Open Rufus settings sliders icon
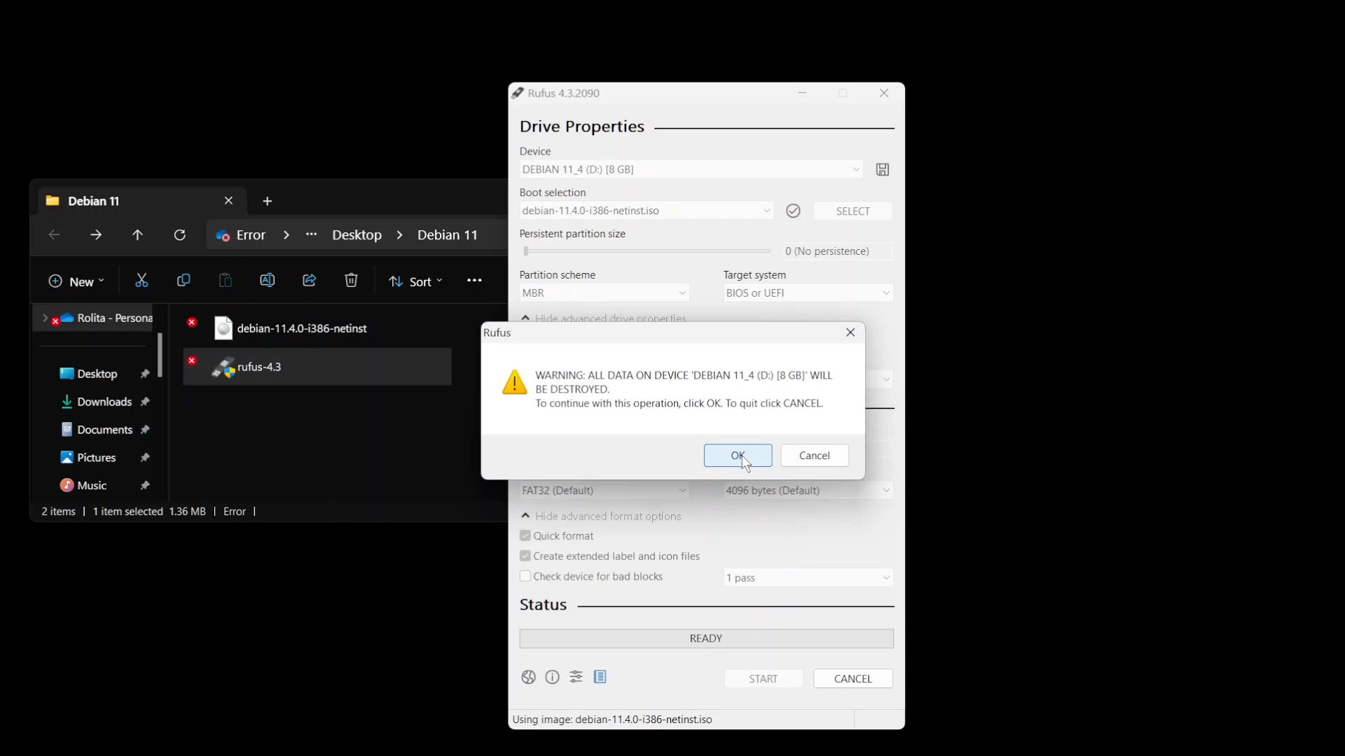The width and height of the screenshot is (1345, 756). (576, 677)
